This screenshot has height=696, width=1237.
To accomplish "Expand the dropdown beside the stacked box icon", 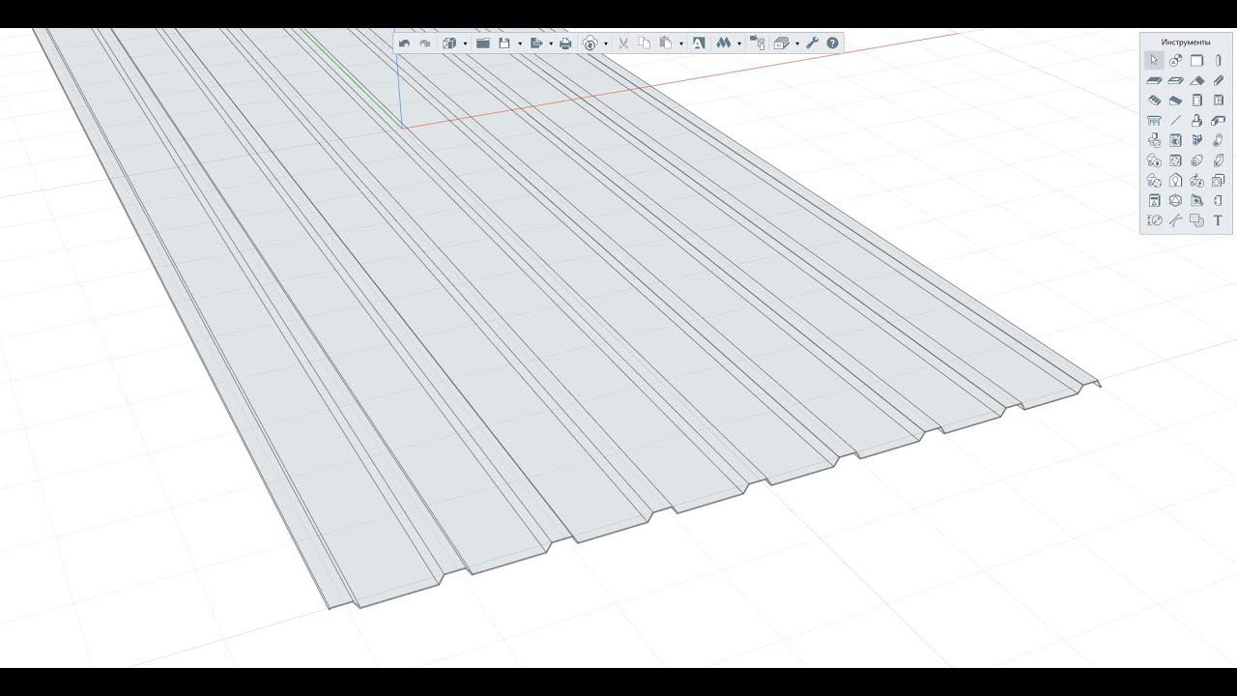I will coord(797,43).
